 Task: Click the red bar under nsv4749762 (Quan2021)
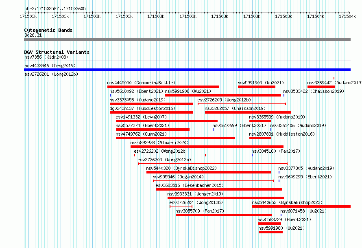click(175, 138)
